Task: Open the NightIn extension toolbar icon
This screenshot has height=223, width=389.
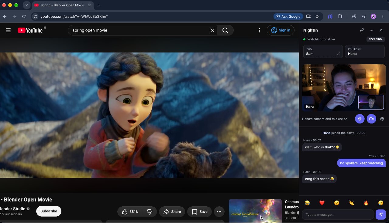Action: point(330,16)
